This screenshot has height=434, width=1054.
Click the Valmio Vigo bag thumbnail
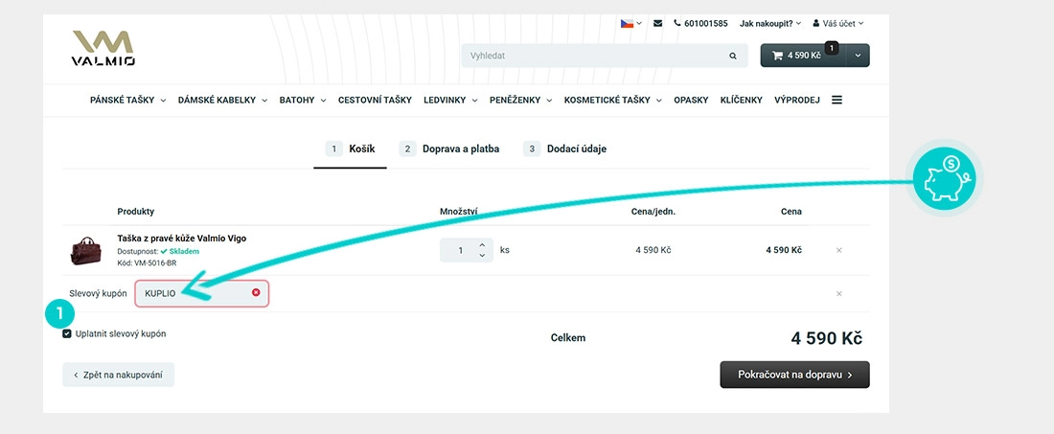[x=86, y=250]
